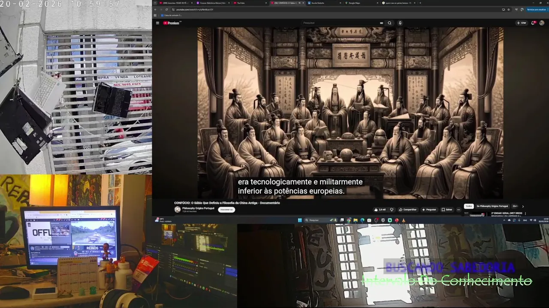The image size is (549, 308).
Task: Switch to the 'quem sao os paises baixos' tab
Action: point(399,3)
